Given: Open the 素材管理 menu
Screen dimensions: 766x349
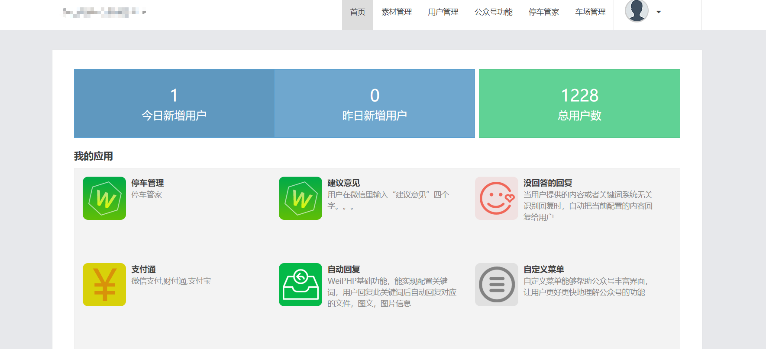Looking at the screenshot, I should coord(397,12).
